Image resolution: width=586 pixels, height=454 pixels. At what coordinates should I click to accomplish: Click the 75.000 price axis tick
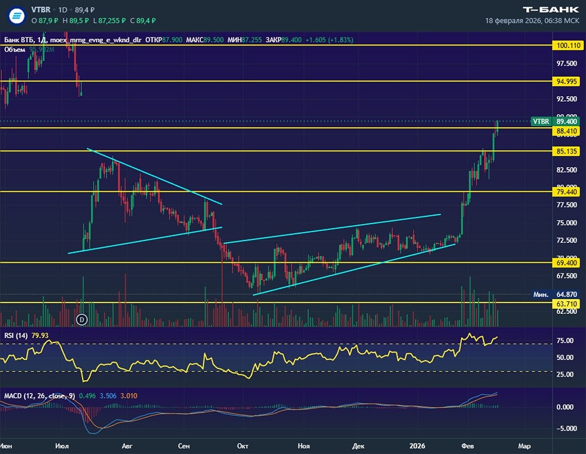[x=567, y=222]
